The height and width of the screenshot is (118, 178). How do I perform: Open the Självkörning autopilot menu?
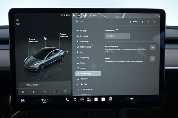tap(84, 47)
